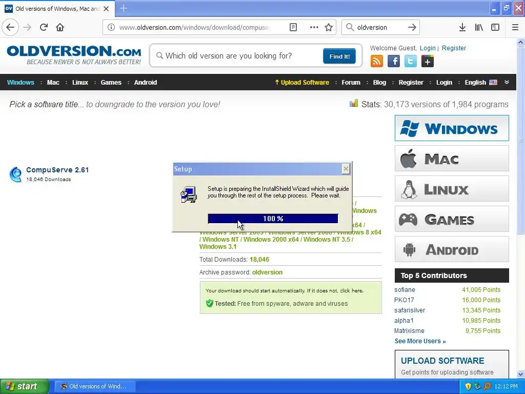Click the Old versions taskbar item
This screenshot has width=525, height=394.
95,386
